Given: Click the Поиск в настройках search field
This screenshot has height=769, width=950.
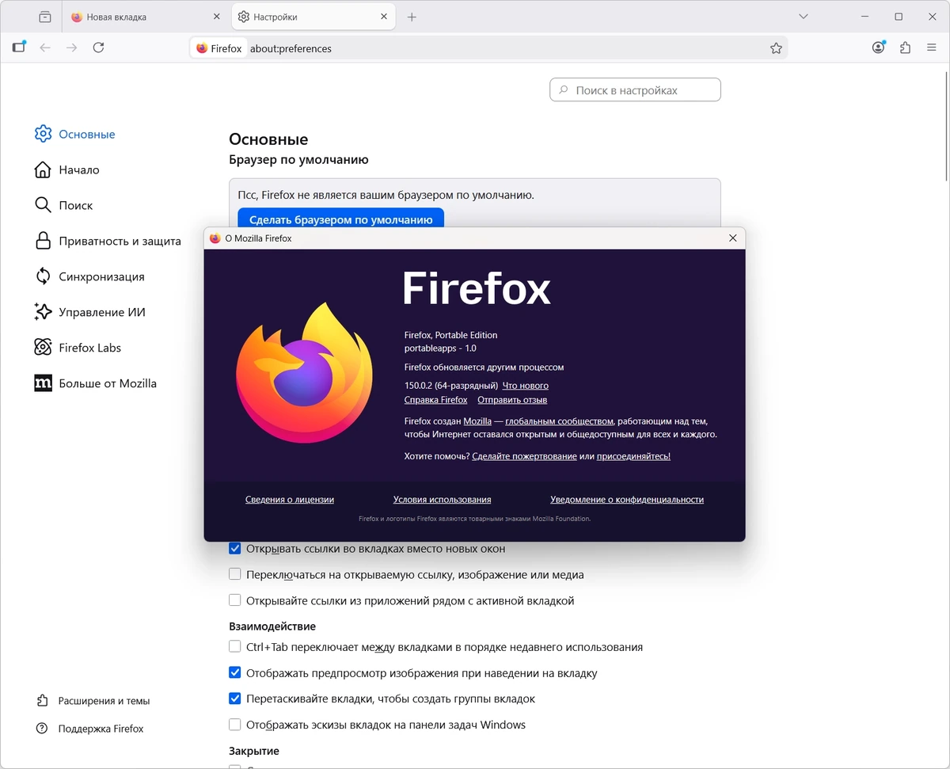Looking at the screenshot, I should (x=635, y=90).
